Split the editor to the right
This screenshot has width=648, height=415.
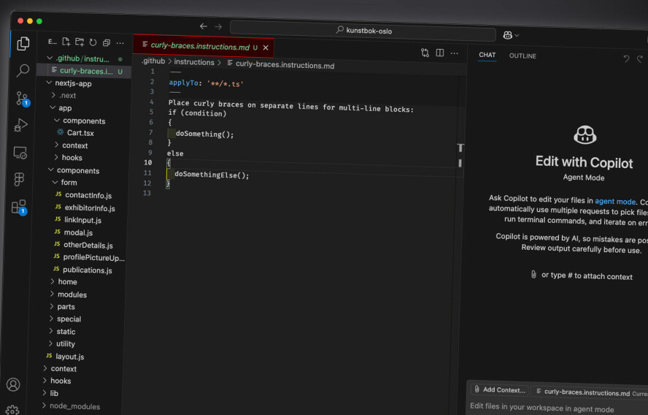pos(440,53)
